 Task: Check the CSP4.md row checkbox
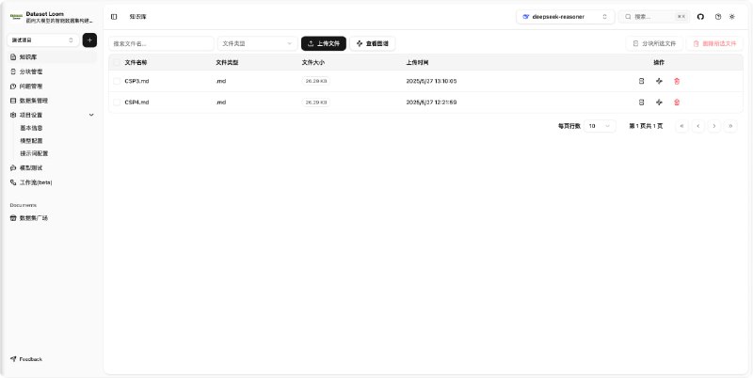coord(117,102)
